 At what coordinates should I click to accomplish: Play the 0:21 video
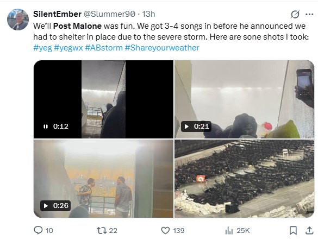click(x=186, y=127)
